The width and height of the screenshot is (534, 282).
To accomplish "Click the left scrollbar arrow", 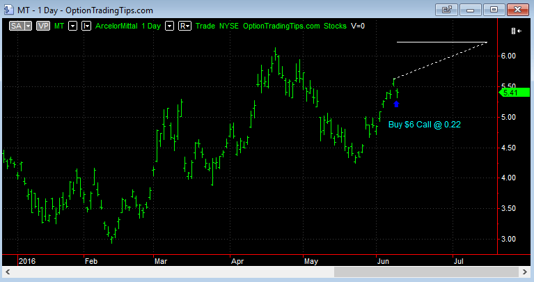I will coord(8,272).
